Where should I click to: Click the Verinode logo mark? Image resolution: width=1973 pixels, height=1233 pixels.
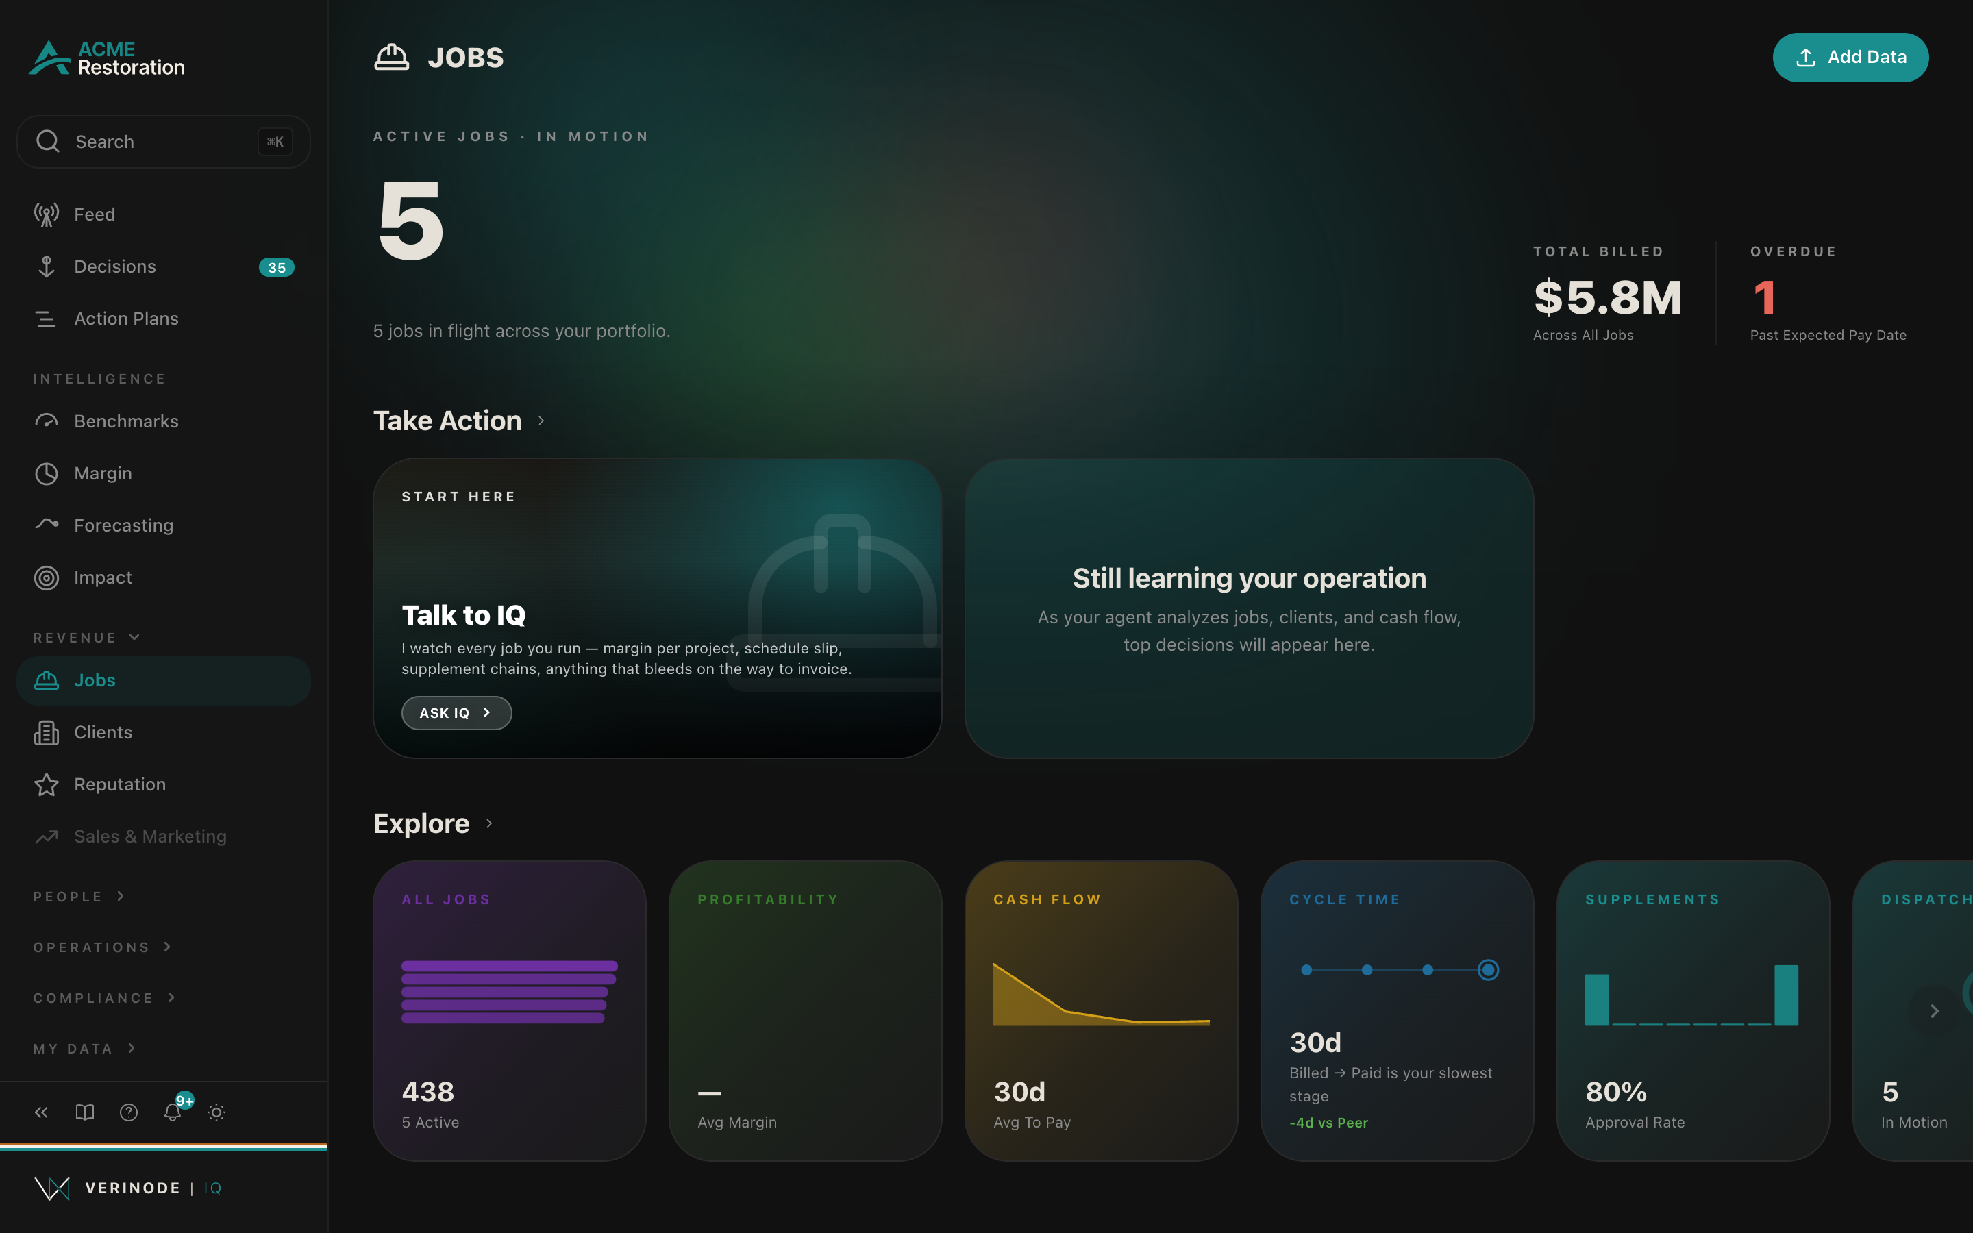(x=52, y=1188)
